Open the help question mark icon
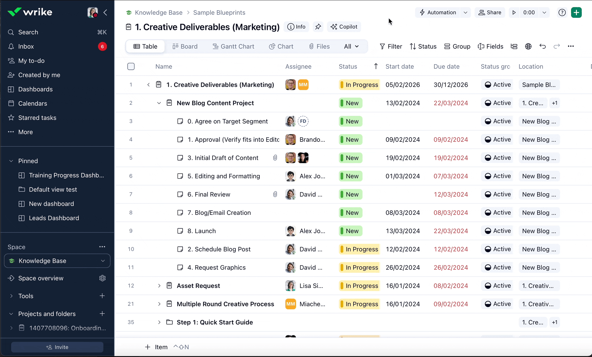 point(562,13)
